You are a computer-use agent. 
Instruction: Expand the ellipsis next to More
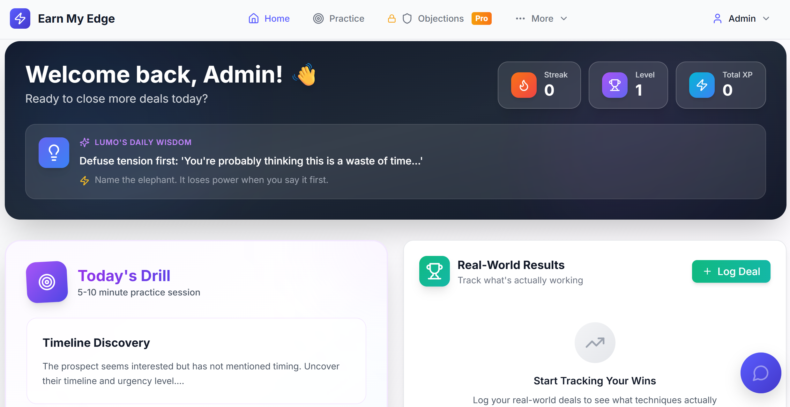click(x=520, y=18)
